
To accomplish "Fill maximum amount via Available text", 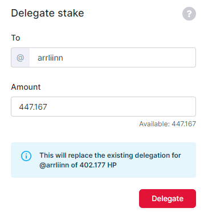I will pyautogui.click(x=168, y=124).
